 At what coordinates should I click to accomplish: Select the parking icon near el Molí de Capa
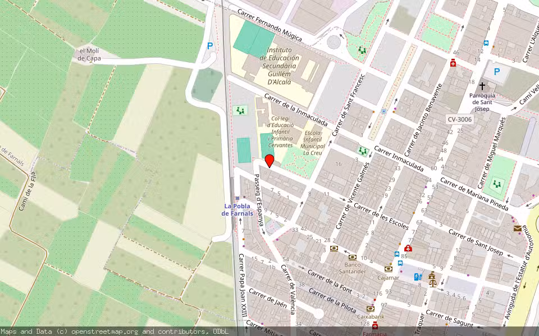tap(209, 46)
